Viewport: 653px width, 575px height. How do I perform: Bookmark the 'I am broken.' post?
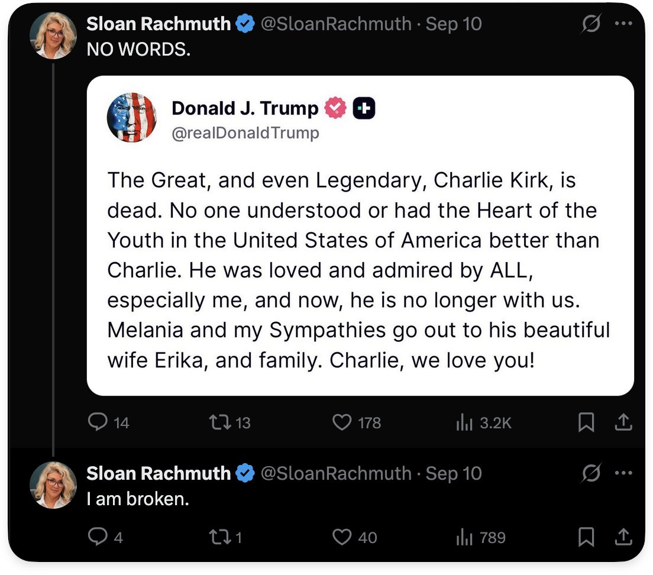click(586, 537)
